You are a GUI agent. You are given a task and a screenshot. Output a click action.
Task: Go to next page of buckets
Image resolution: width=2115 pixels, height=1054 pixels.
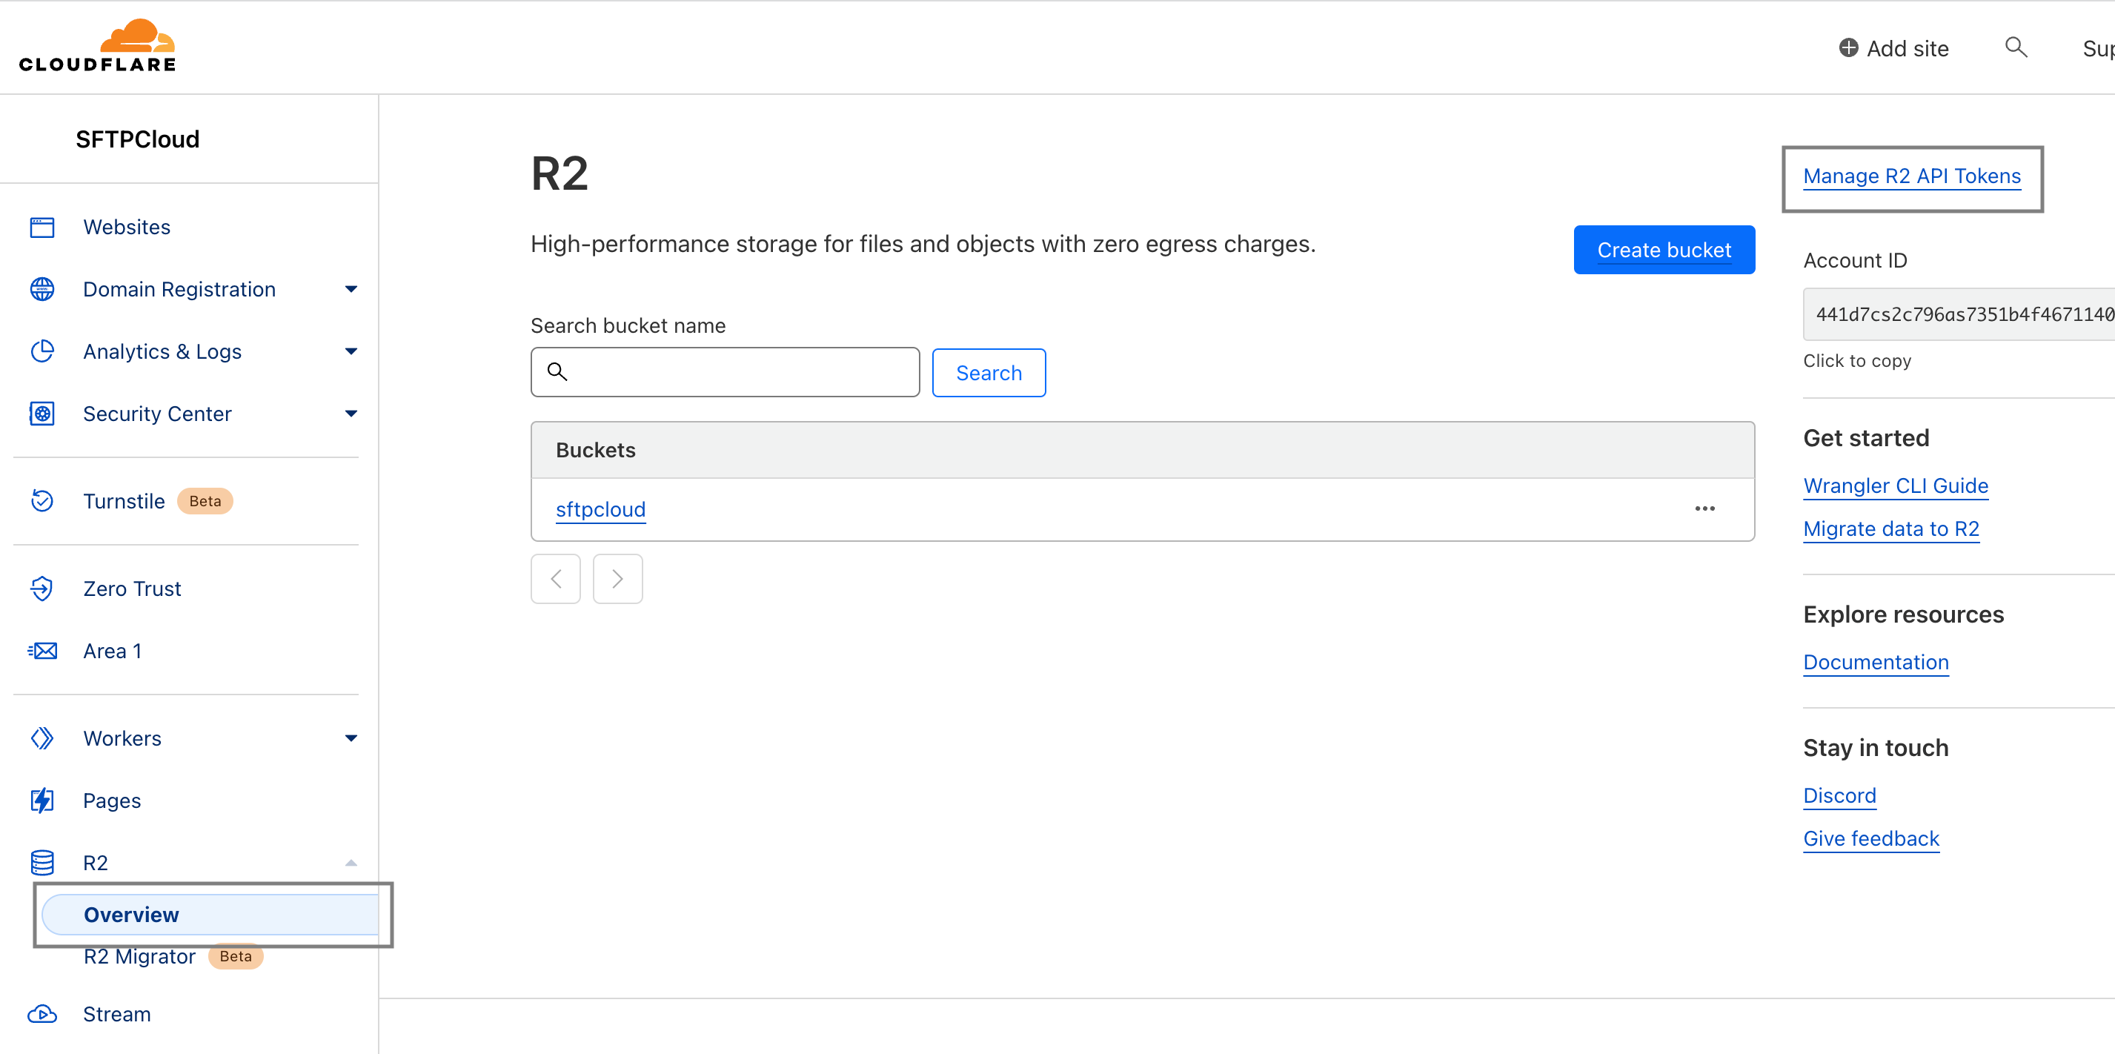(617, 579)
